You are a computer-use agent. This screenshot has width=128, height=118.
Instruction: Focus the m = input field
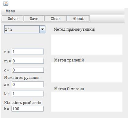pyautogui.click(x=28, y=61)
